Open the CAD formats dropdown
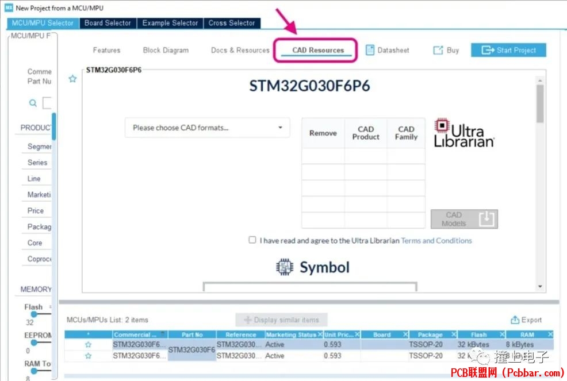 [207, 128]
